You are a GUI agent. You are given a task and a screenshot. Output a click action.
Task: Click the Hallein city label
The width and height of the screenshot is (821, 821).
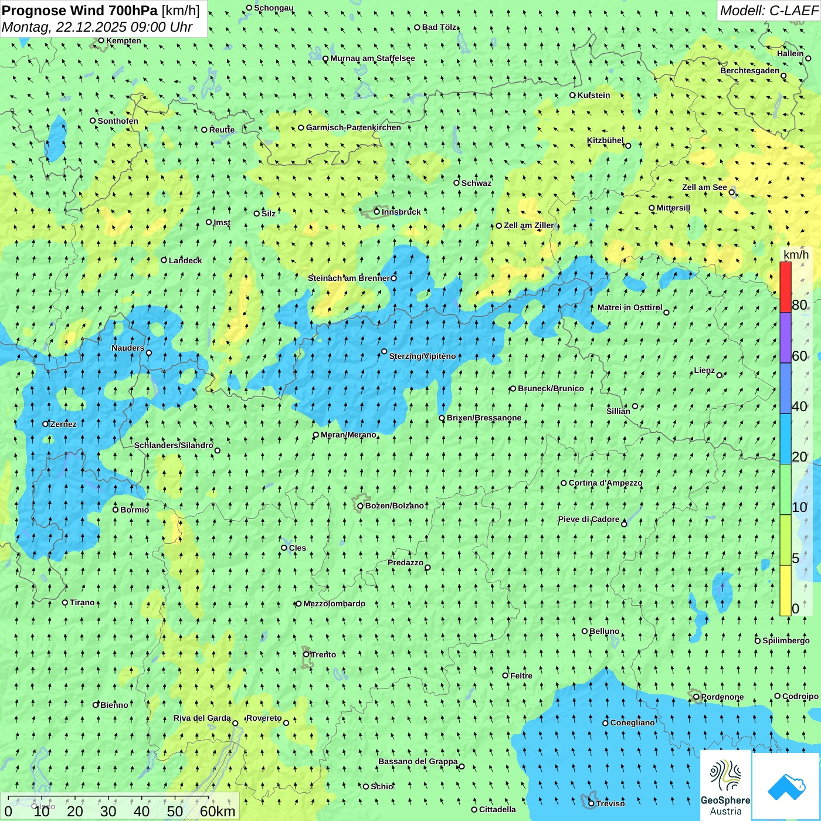pos(791,53)
